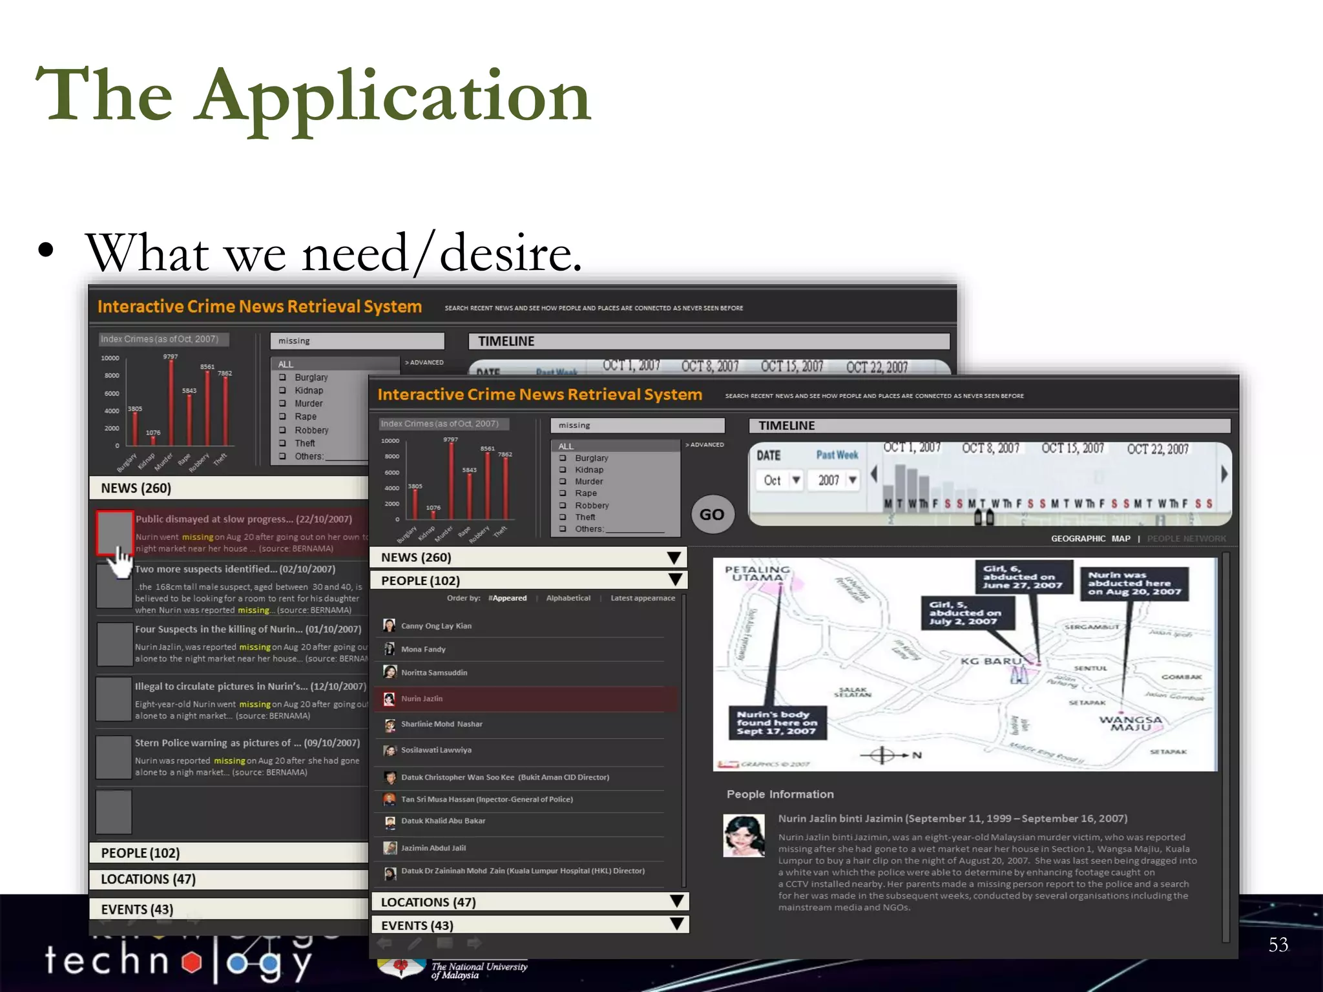Tick the Kidnap checkbox in front window
1323x992 pixels.
(x=563, y=470)
